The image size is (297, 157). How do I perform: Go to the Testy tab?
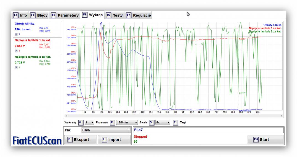114,15
